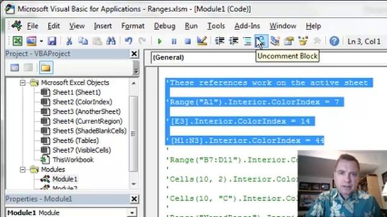Viewport: 387px width, 217px height.
Task: Collapse the Microsoft Excel Objects folder
Action: coord(23,83)
